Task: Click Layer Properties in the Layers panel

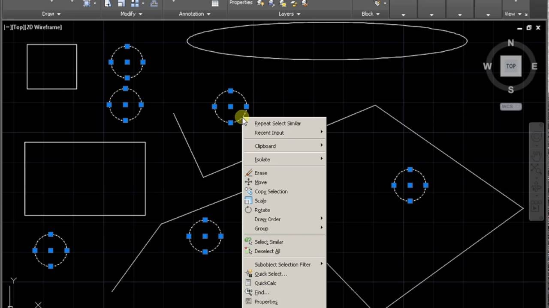Action: tap(241, 3)
